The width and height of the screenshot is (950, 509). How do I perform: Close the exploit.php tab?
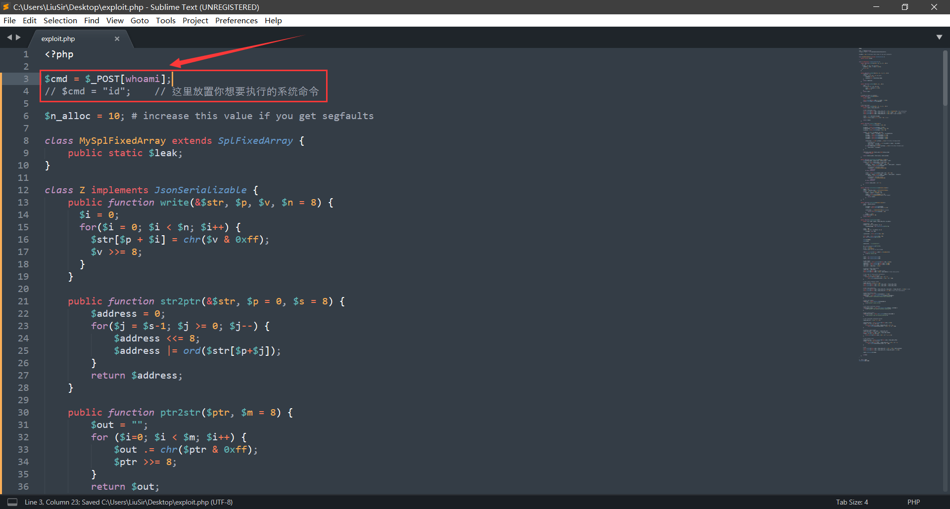pyautogui.click(x=117, y=39)
